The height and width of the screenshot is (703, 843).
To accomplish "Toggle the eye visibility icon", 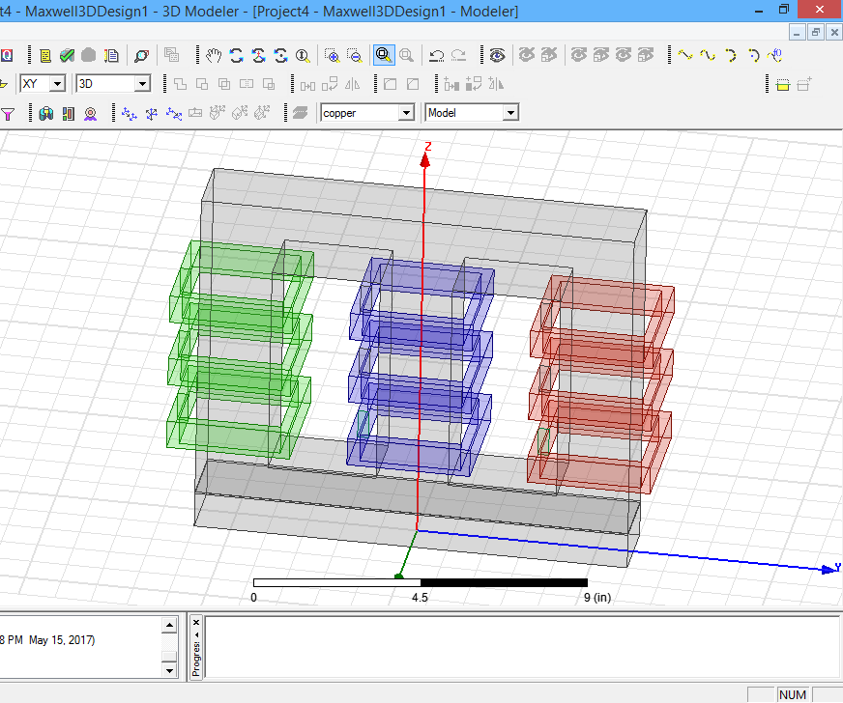I will coord(497,55).
